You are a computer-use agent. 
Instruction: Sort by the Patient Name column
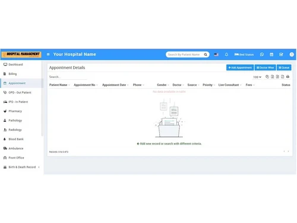58,85
